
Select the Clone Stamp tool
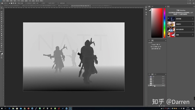(x=2, y=26)
